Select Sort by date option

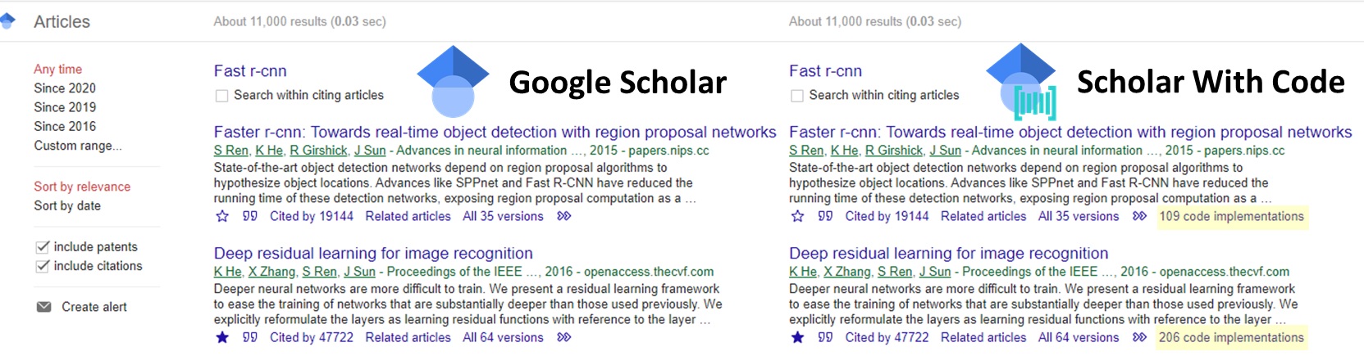[67, 205]
